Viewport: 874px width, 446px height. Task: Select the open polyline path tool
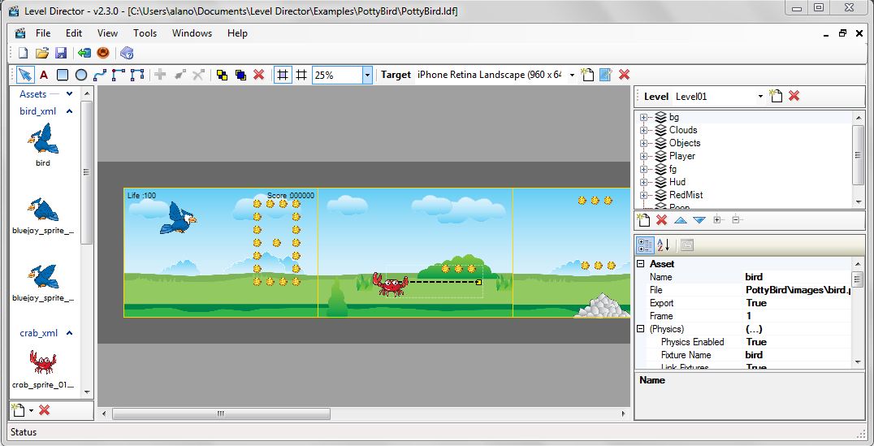[118, 75]
